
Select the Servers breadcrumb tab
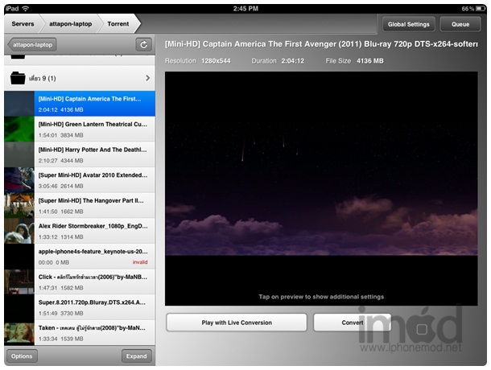pos(23,24)
